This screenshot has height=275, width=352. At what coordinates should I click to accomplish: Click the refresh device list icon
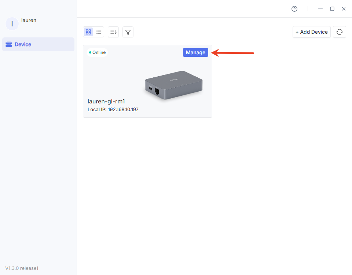coord(340,32)
